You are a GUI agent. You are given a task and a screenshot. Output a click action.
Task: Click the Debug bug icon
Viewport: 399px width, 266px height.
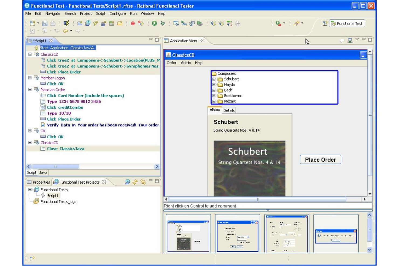tap(162, 23)
